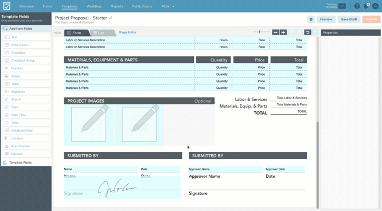Redo the last change
382x211 pixels.
(315, 32)
